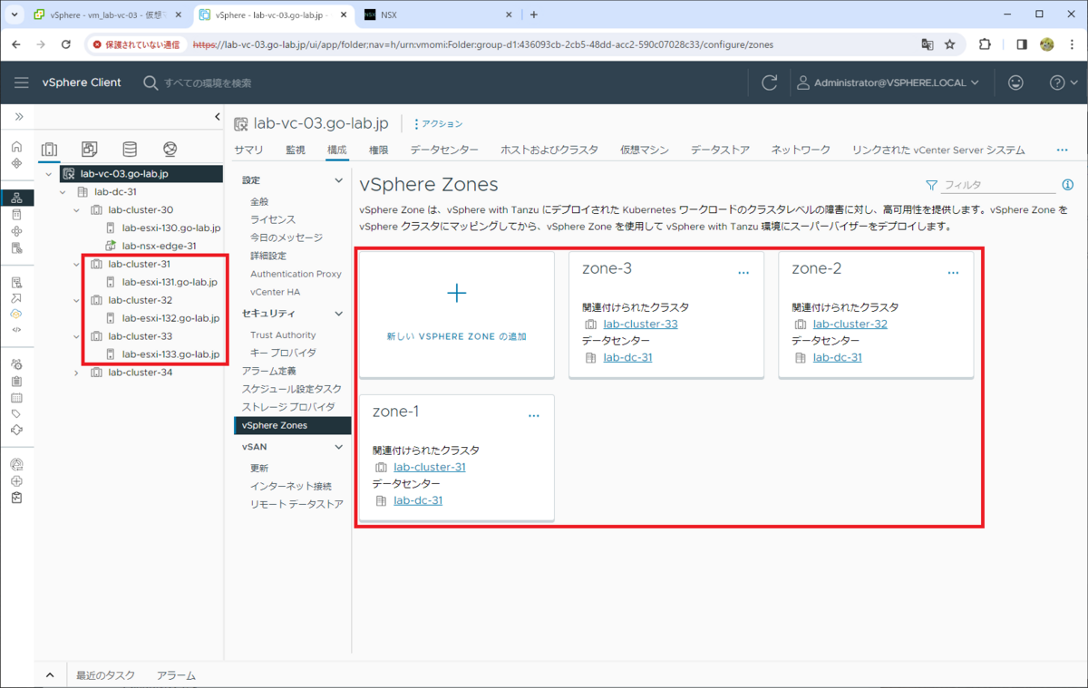This screenshot has width=1088, height=688.
Task: Click the global search magnifier icon
Action: [x=151, y=82]
